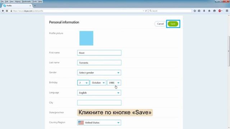Close the Profile tab
This screenshot has height=129, width=230.
coord(30,6)
